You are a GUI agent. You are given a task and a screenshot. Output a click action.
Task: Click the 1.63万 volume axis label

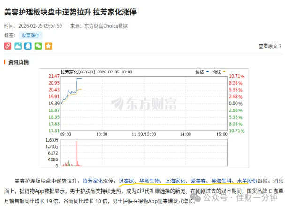coord(52,140)
